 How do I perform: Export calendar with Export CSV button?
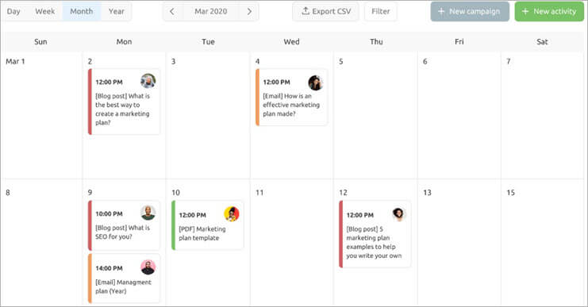325,12
